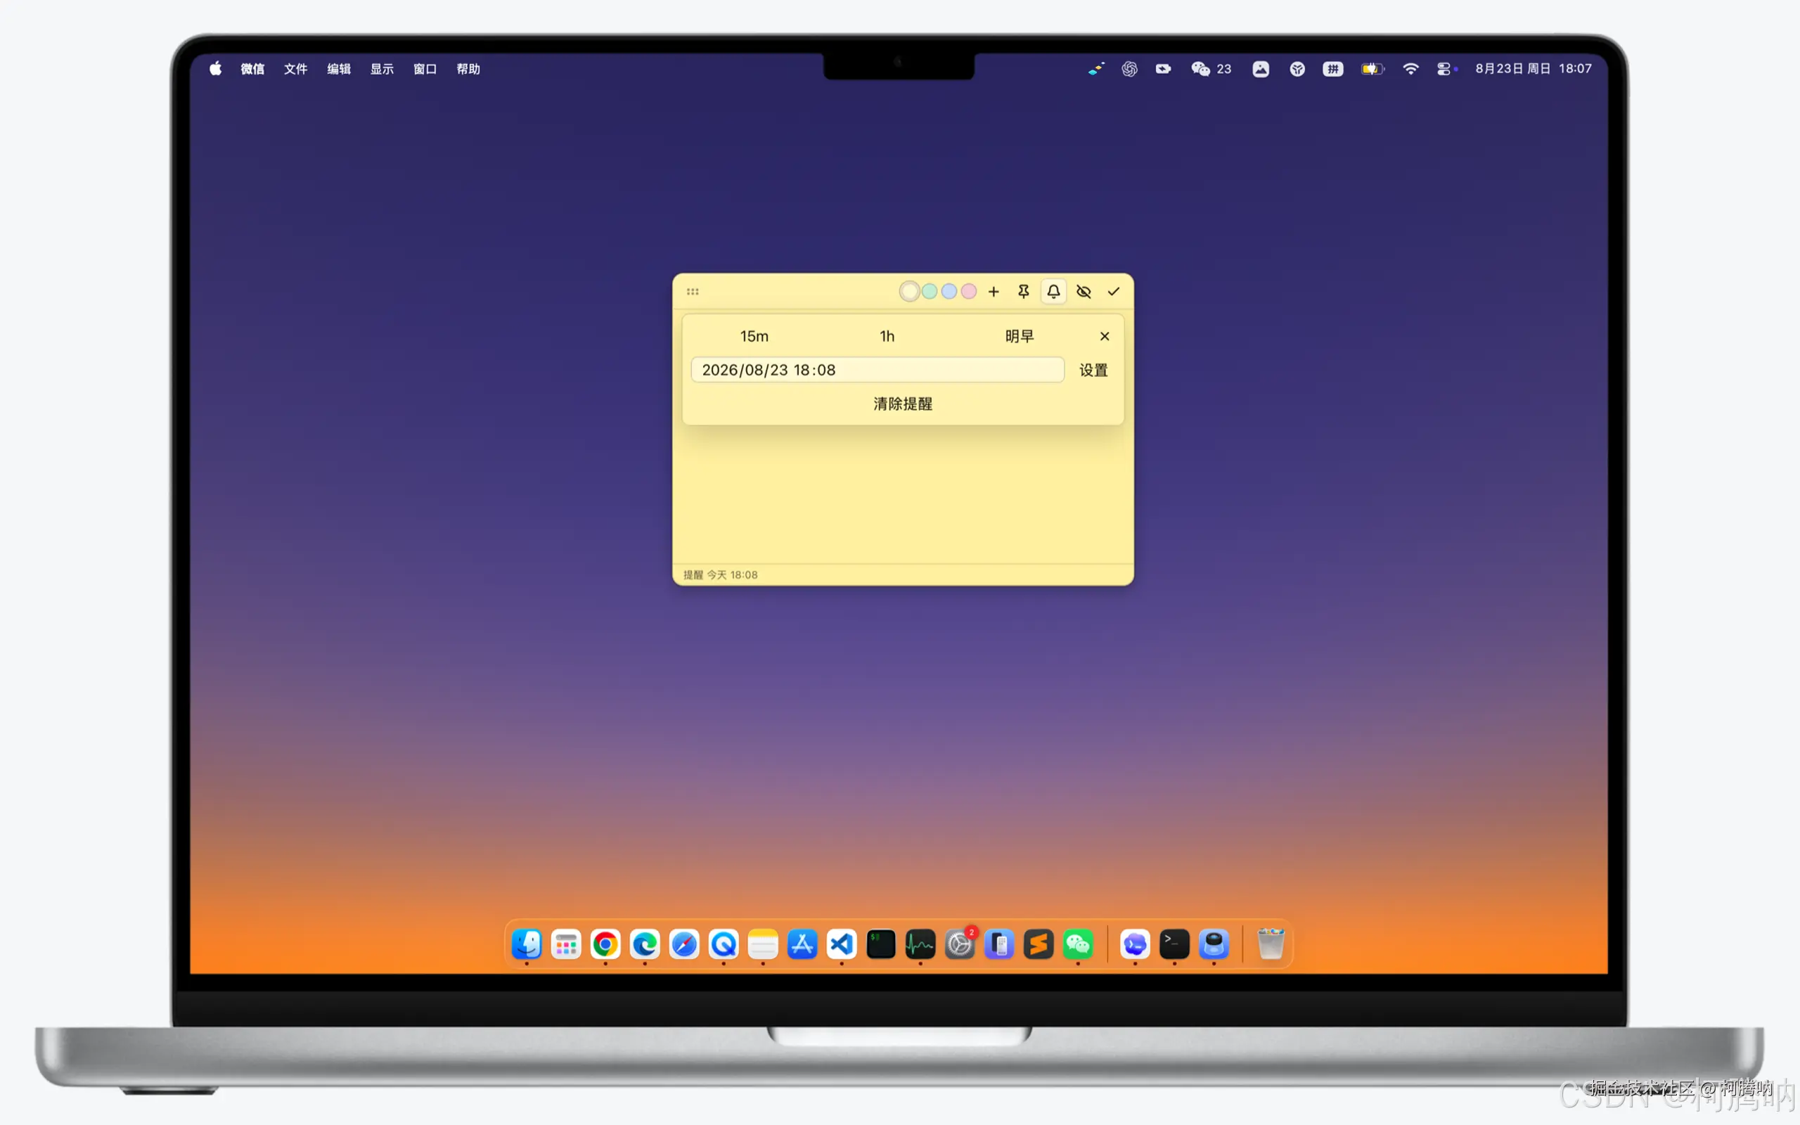Image resolution: width=1800 pixels, height=1125 pixels.
Task: Click the 设置 button to set reminder
Action: 1093,370
